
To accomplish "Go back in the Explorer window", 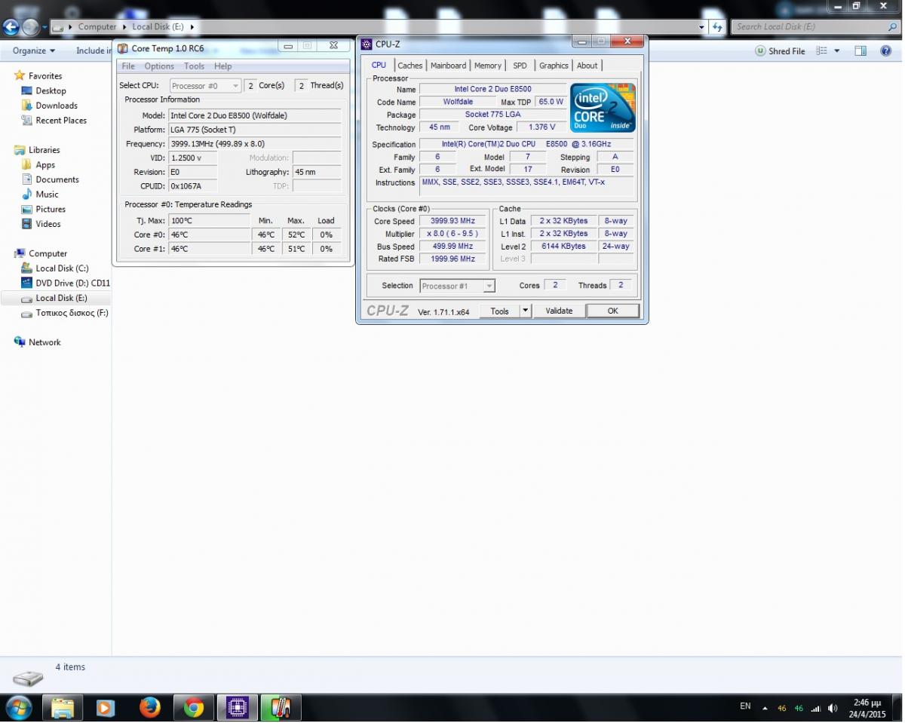I will click(x=11, y=27).
